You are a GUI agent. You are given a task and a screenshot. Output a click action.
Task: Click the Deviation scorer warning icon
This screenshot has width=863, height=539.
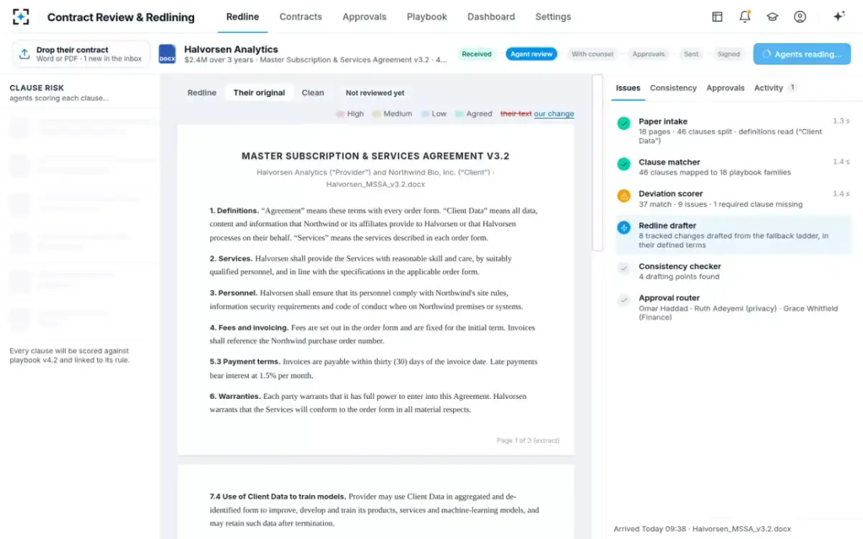click(624, 195)
